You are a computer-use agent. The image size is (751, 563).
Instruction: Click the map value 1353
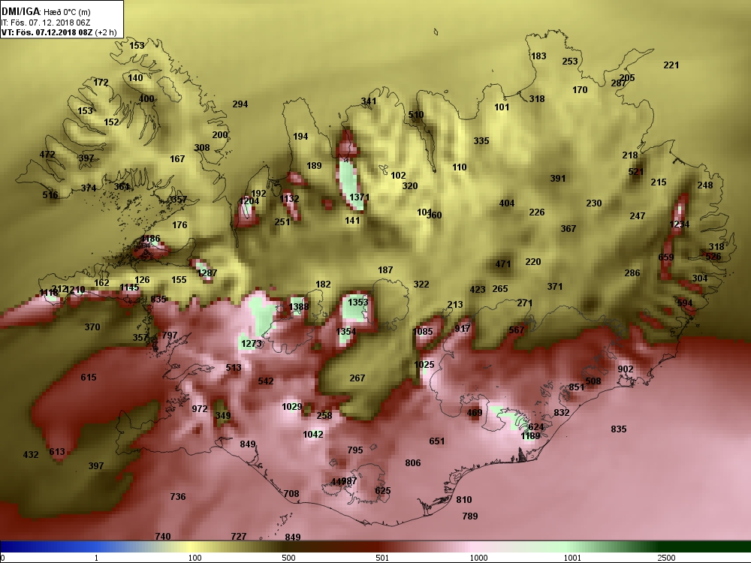pos(357,302)
